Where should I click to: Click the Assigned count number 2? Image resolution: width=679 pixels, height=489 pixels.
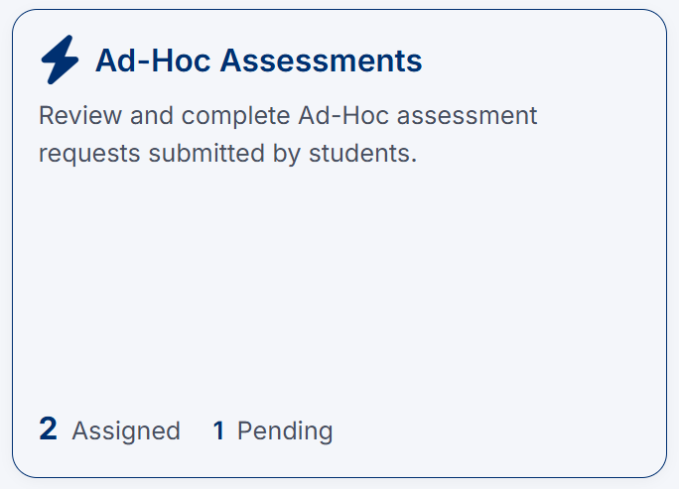point(48,429)
